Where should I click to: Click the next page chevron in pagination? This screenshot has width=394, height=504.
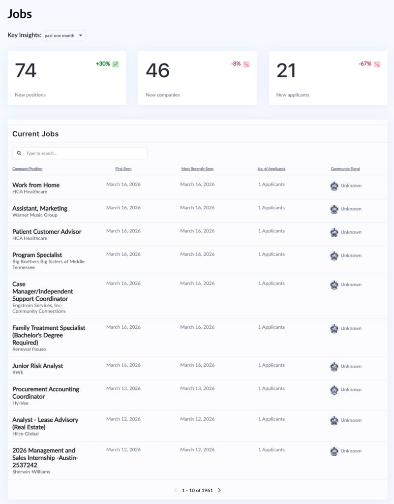click(x=219, y=490)
